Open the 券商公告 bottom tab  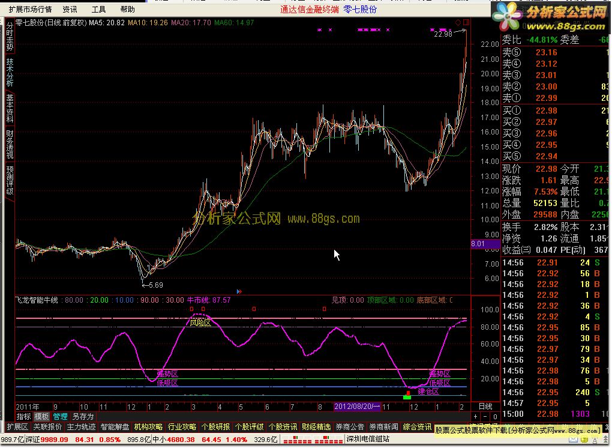pos(350,427)
